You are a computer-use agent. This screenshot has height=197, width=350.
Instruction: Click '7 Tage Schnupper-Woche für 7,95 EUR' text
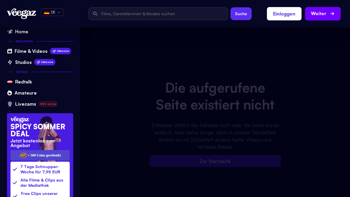pyautogui.click(x=40, y=169)
